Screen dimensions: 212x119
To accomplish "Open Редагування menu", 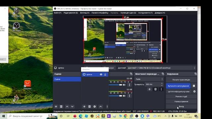I will (x=71, y=13).
